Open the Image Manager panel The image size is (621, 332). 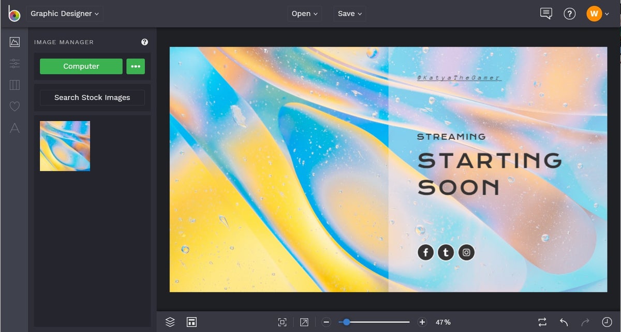coord(14,42)
